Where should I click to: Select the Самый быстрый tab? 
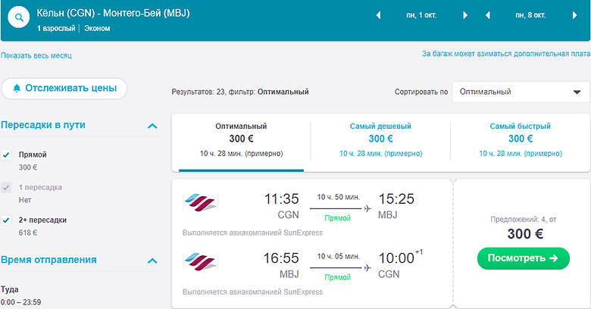pos(520,139)
